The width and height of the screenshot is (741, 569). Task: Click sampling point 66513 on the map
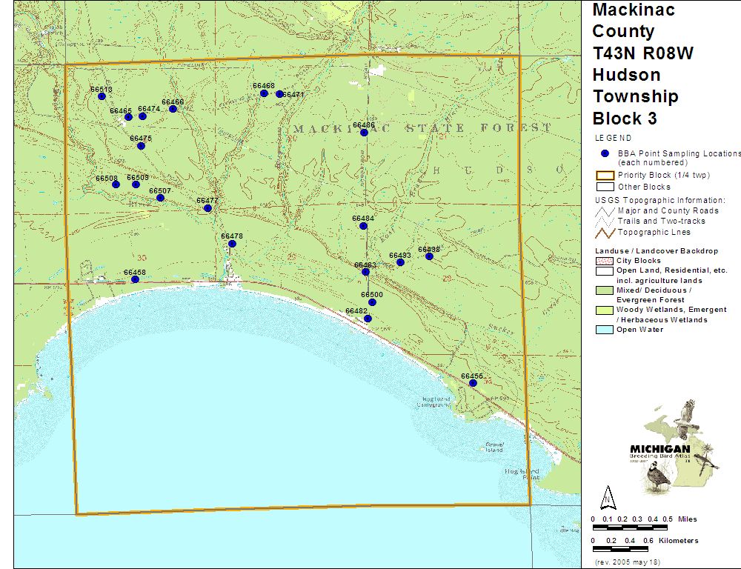tap(102, 96)
